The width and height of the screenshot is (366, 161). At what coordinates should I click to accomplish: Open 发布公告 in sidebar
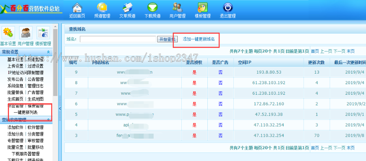pyautogui.click(x=15, y=79)
